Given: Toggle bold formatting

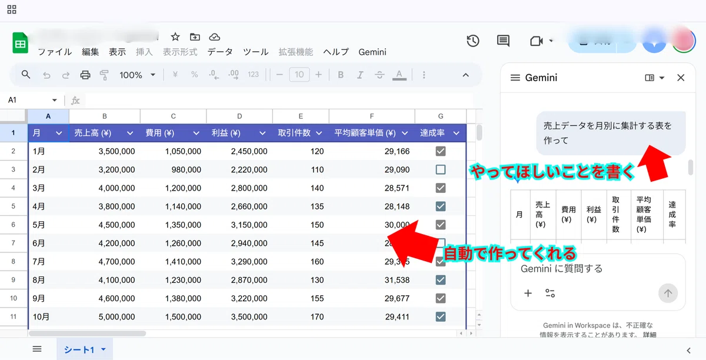Looking at the screenshot, I should point(341,75).
